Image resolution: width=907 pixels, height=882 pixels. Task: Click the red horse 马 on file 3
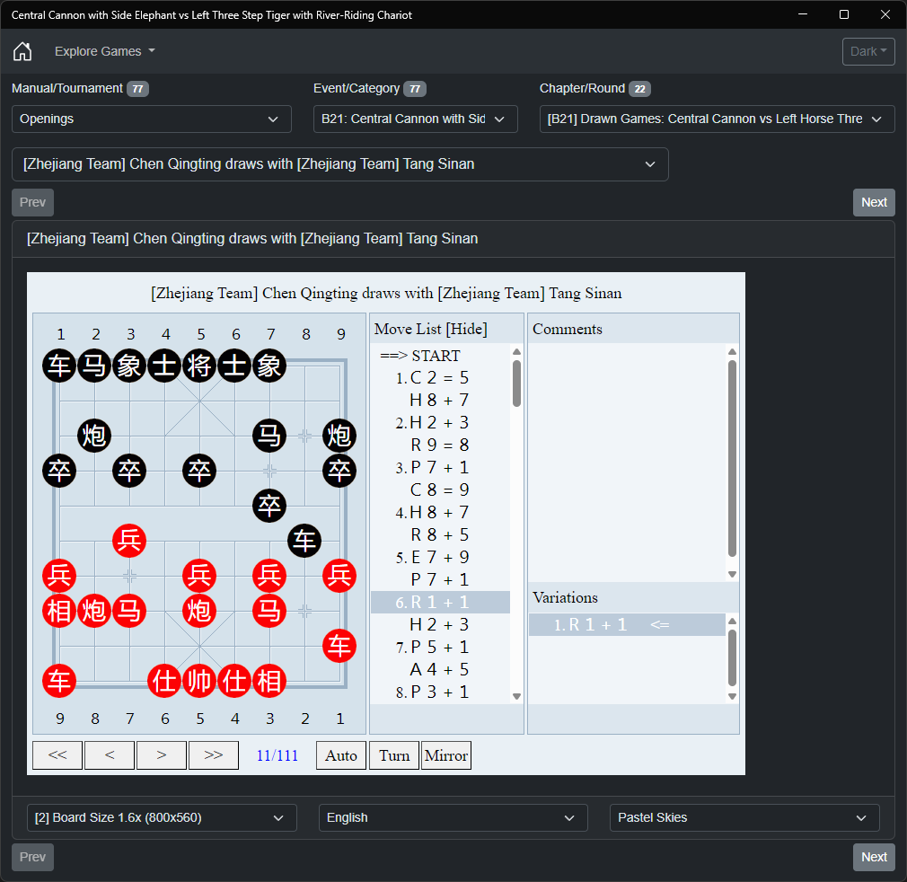269,611
